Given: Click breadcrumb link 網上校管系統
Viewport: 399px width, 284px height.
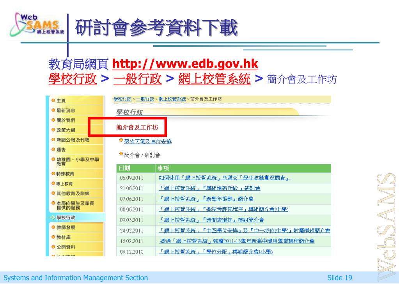Looking at the screenshot, I should 172,99.
